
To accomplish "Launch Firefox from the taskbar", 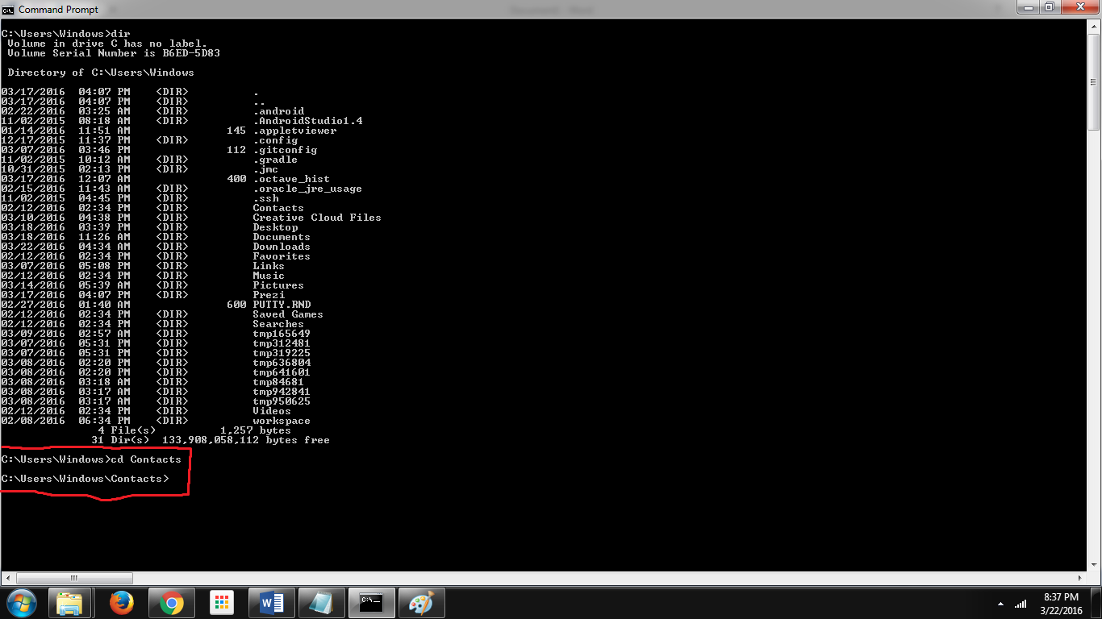I will point(122,602).
